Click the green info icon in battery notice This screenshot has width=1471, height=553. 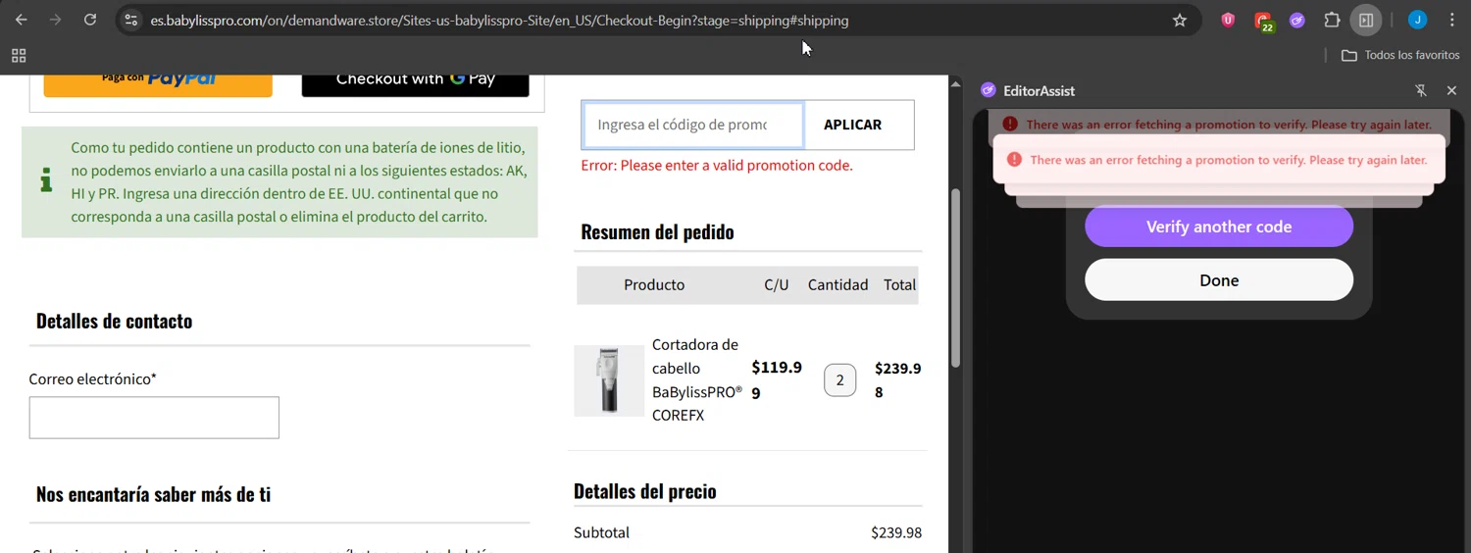(x=46, y=180)
